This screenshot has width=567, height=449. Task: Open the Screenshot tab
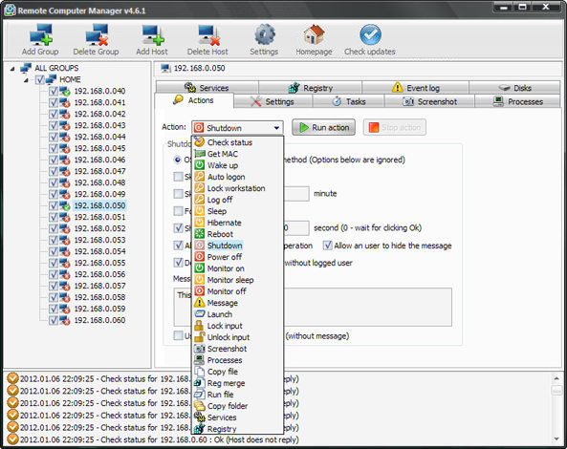[429, 101]
